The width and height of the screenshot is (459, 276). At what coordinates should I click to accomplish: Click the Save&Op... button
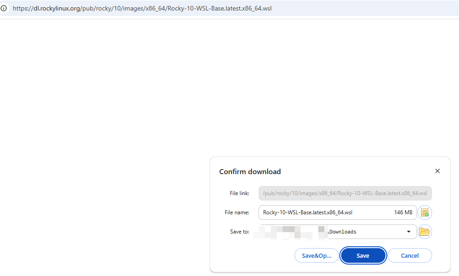point(317,255)
